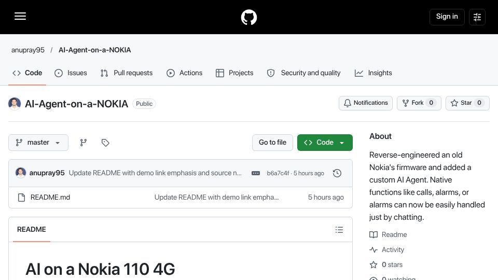Go to the GitHub homepage logo
Viewport: 498px width, 280px height.
(x=248, y=17)
